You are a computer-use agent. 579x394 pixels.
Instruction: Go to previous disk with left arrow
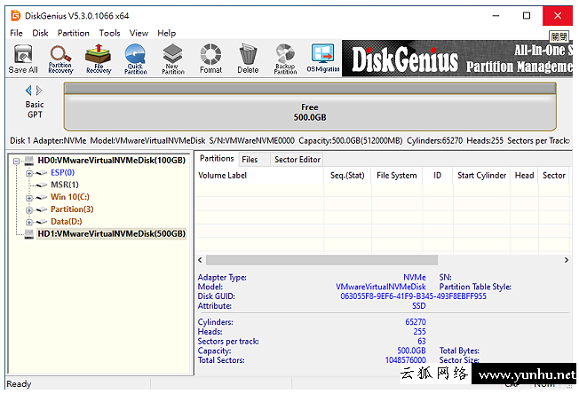(x=28, y=91)
